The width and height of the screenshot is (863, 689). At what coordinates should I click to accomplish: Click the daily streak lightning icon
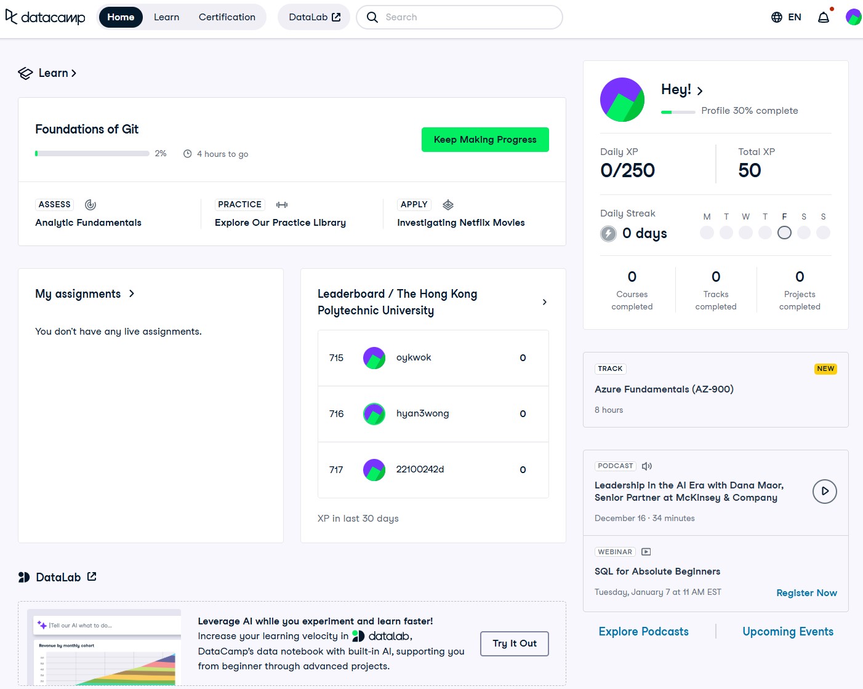click(x=608, y=234)
